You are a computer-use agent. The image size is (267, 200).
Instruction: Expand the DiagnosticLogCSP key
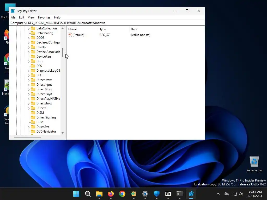[x=29, y=71]
